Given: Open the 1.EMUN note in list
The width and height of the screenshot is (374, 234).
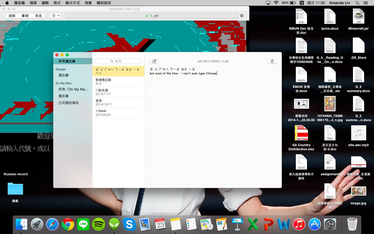Looking at the screenshot, I should [118, 113].
